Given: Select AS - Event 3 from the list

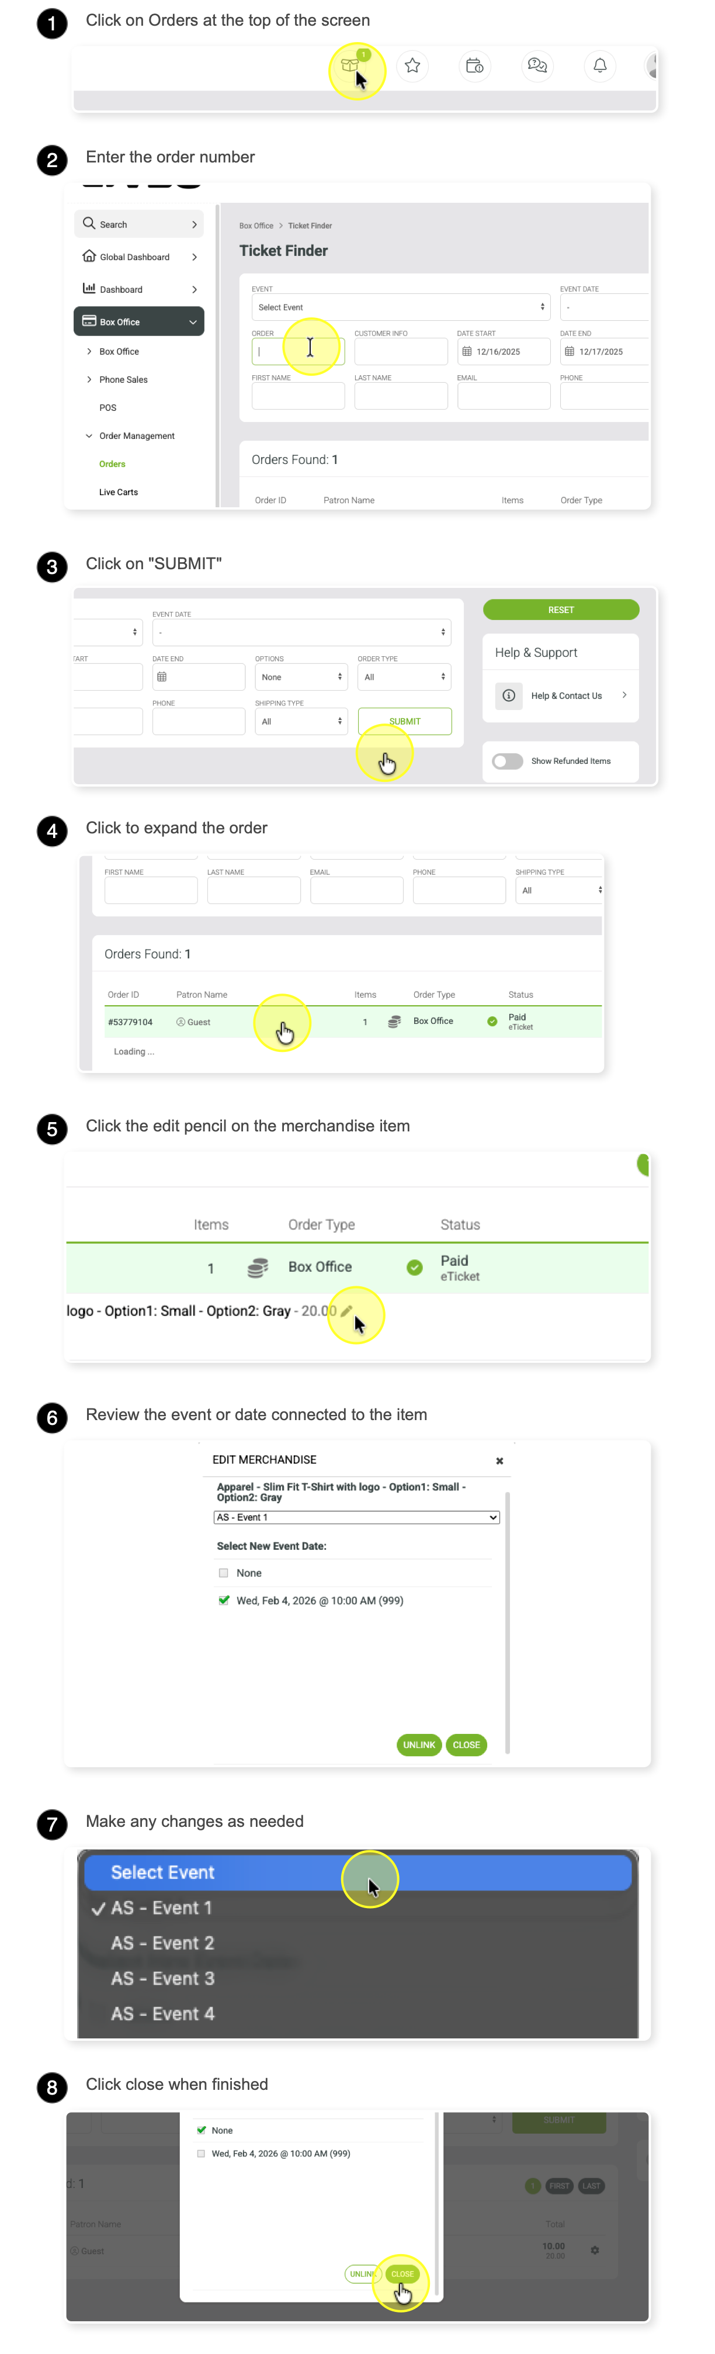Looking at the screenshot, I should (162, 1979).
